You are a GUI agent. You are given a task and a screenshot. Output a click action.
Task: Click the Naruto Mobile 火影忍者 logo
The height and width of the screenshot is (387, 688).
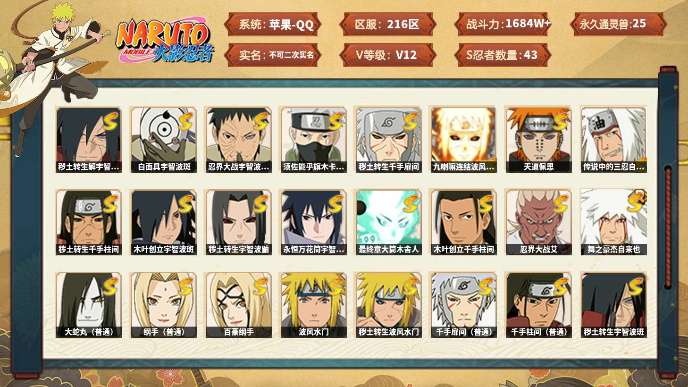coord(164,41)
